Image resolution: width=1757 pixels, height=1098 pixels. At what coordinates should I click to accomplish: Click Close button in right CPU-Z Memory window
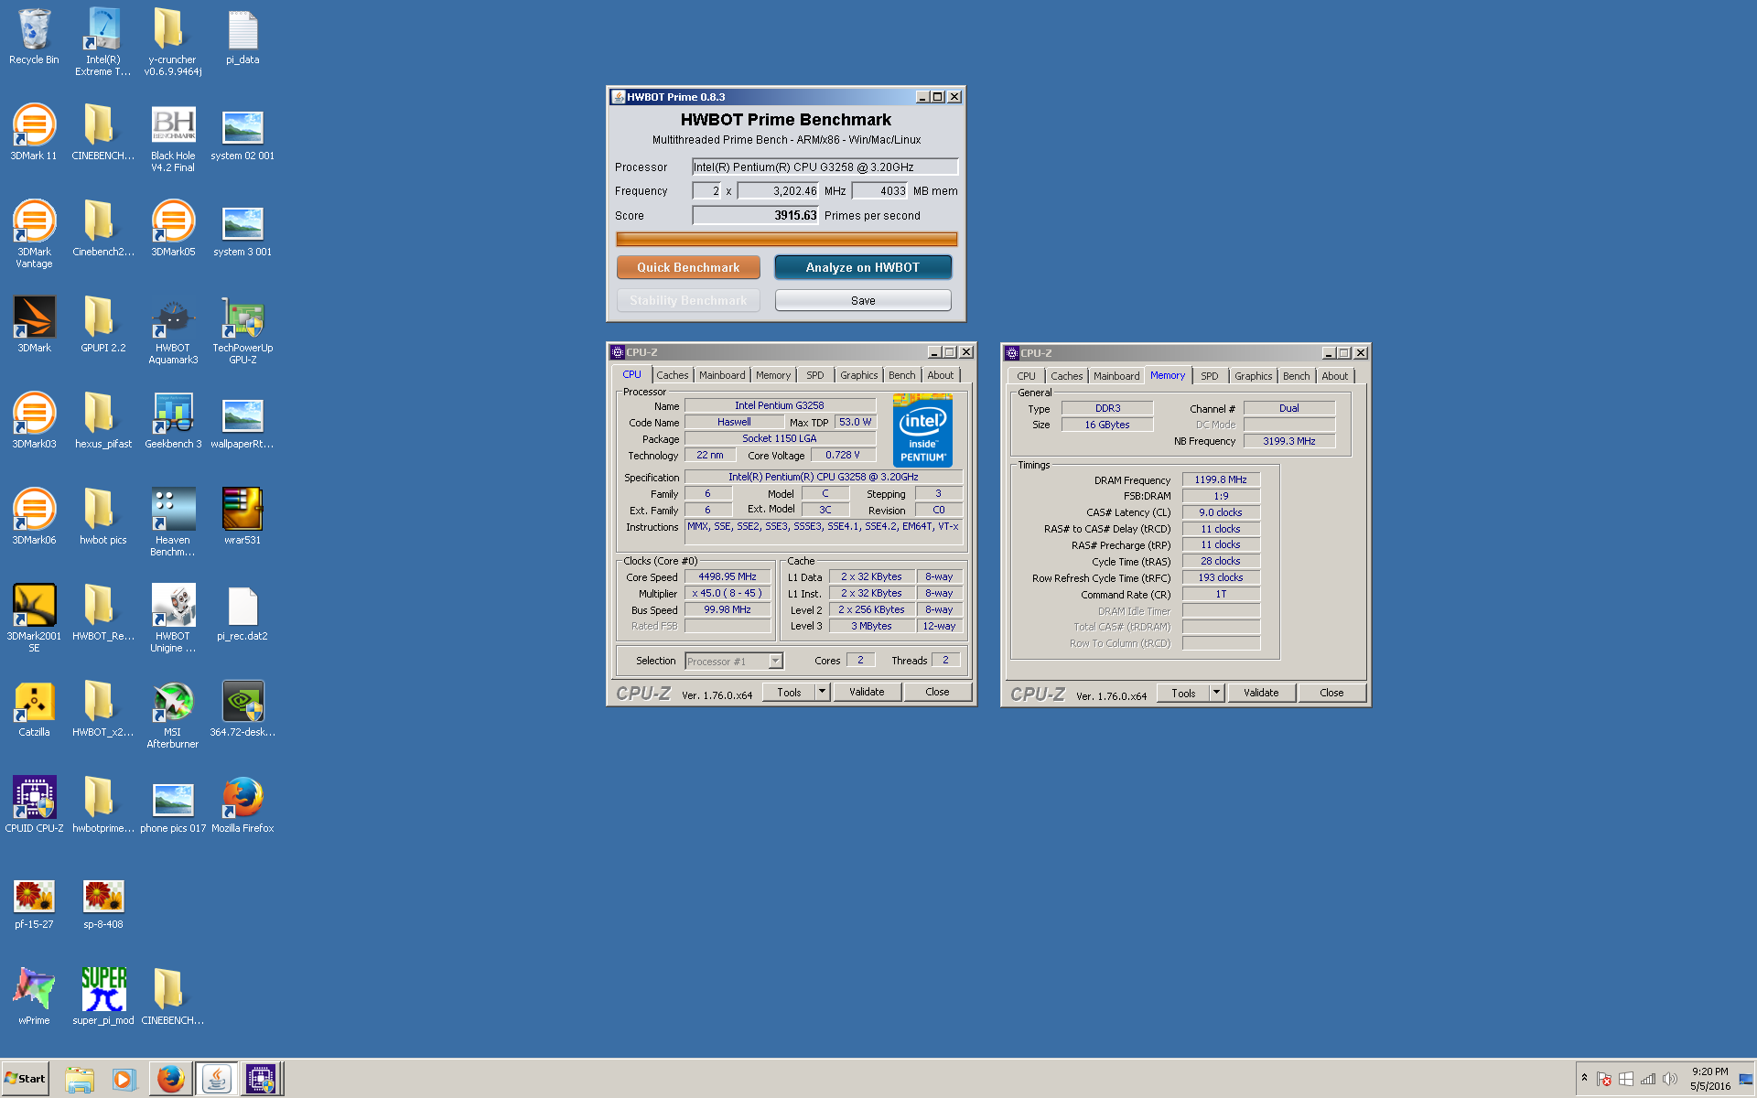click(x=1331, y=693)
